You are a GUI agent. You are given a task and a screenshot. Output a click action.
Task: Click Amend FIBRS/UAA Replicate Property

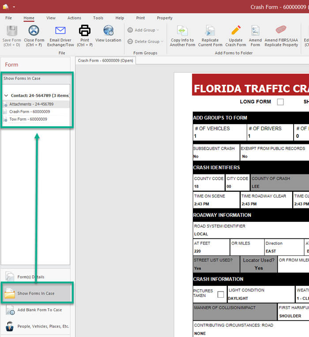pyautogui.click(x=281, y=31)
